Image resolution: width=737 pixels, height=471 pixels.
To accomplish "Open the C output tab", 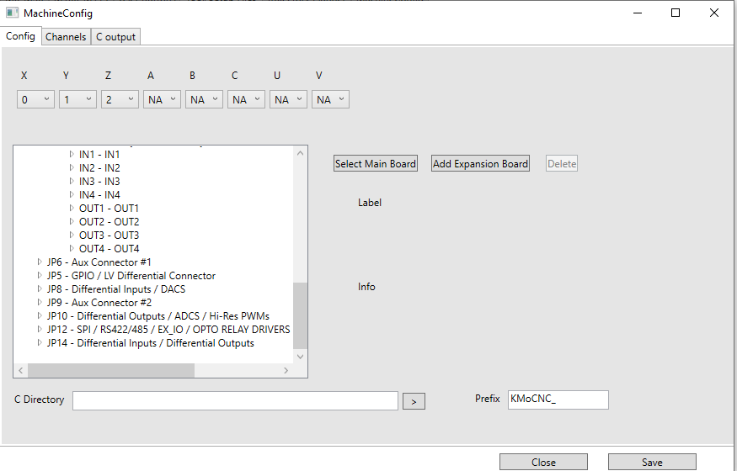I will (115, 37).
